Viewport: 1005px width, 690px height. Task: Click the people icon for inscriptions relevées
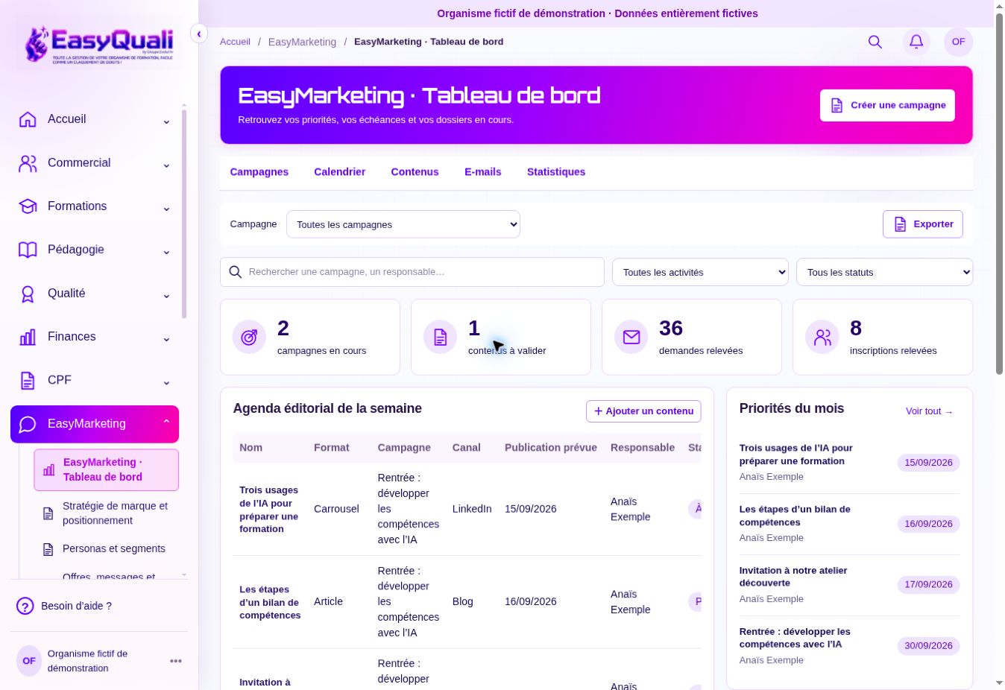822,338
